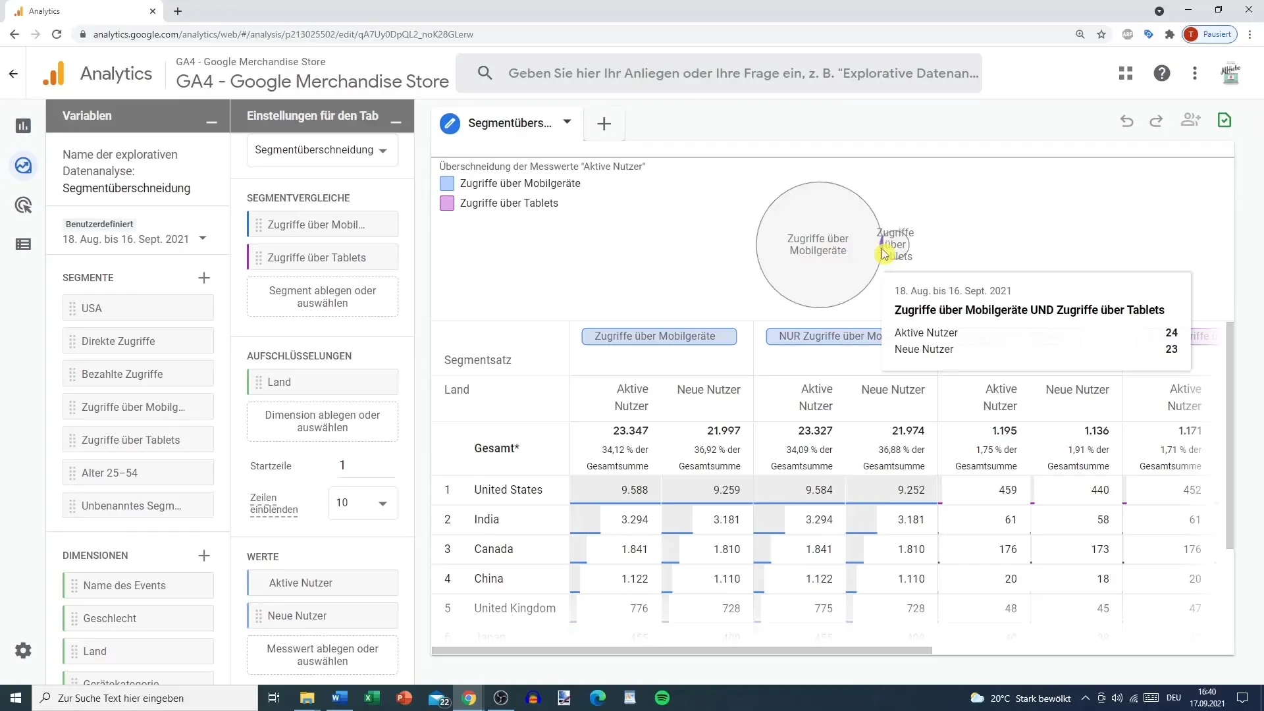Click Messwert ablegen oder auswählen drop zone
The image size is (1264, 711).
coord(323,655)
